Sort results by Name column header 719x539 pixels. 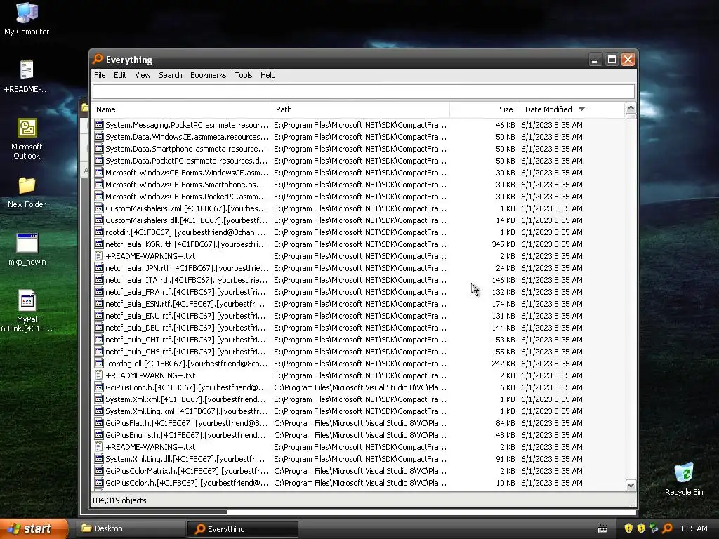point(180,109)
